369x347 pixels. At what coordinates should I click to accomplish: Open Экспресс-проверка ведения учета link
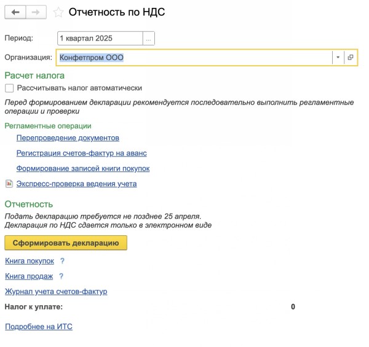76,184
